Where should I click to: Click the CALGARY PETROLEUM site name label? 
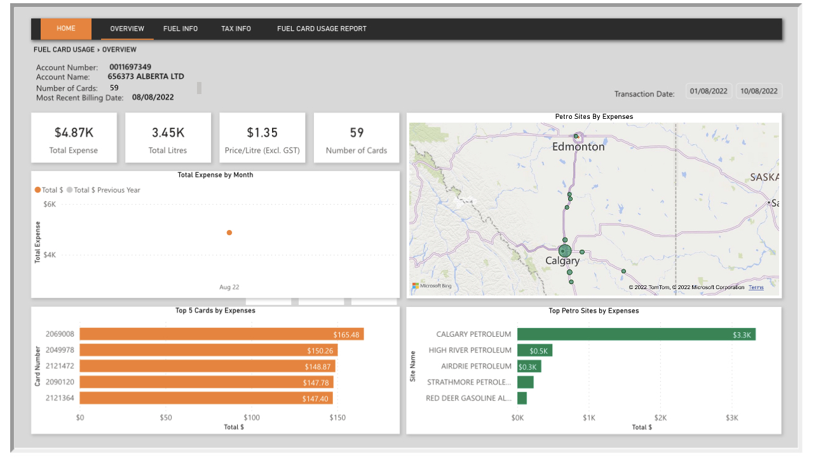pyautogui.click(x=473, y=334)
